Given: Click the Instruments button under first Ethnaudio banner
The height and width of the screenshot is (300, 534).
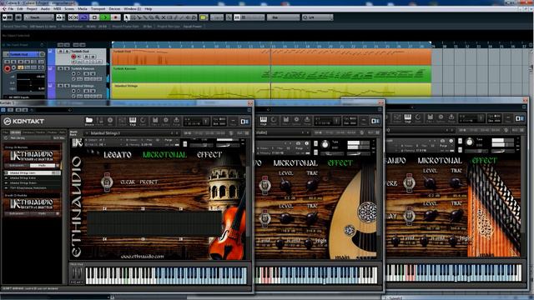Looking at the screenshot, I should [17, 166].
